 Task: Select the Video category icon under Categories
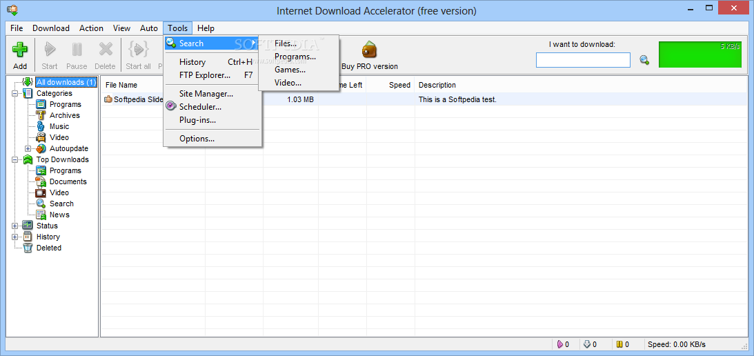click(x=41, y=137)
